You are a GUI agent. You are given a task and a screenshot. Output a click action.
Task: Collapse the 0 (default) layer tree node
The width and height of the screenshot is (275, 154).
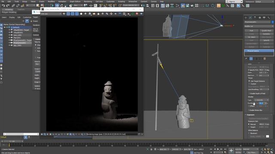click(5, 27)
